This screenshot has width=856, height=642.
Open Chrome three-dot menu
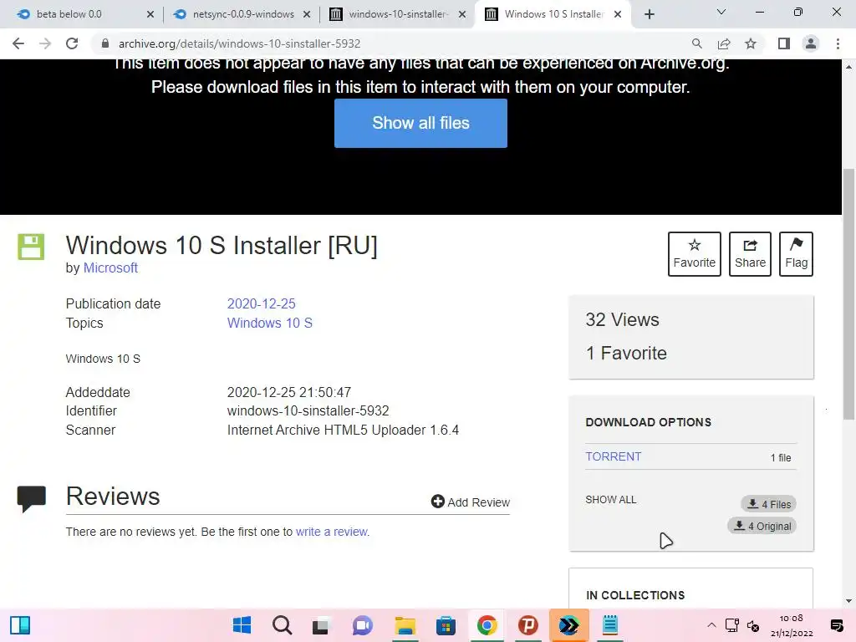tap(838, 43)
